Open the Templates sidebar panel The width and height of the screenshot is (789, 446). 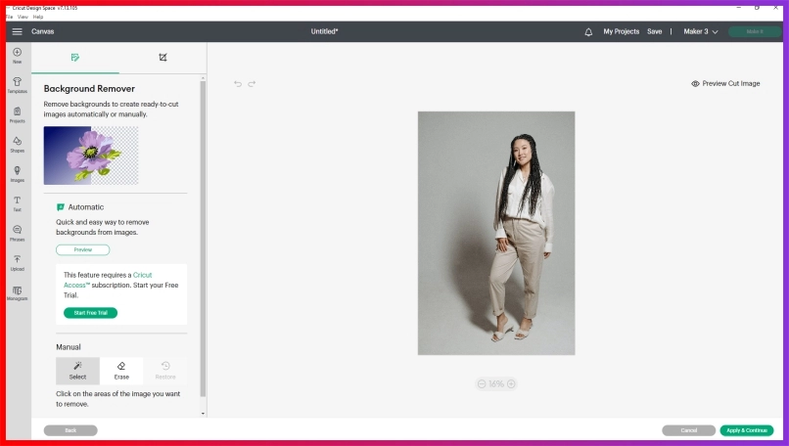(x=17, y=84)
